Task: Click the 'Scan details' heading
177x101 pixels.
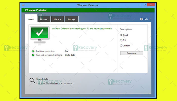Action: tap(42, 79)
